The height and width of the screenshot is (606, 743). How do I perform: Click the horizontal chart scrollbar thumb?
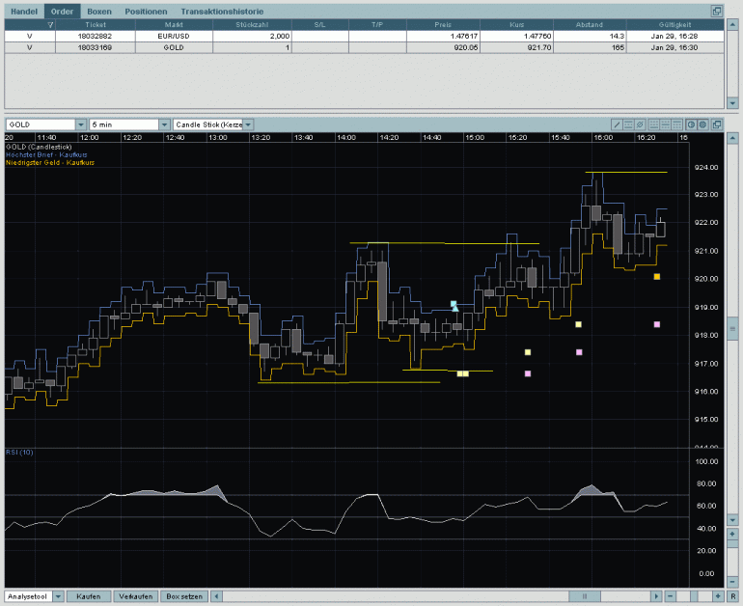pyautogui.click(x=584, y=596)
